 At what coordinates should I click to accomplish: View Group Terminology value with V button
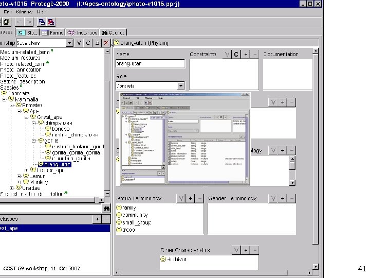pyautogui.click(x=181, y=198)
